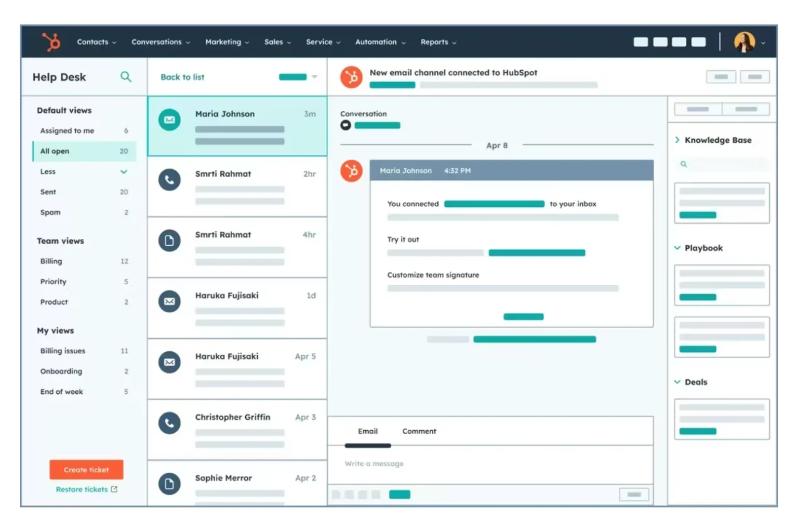Click the external link icon beside Restore tickets

pos(114,489)
